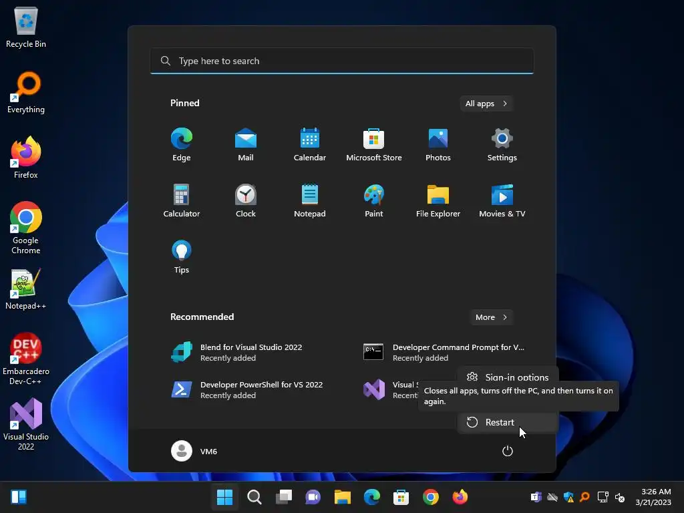Screen dimensions: 684x513
Task: Click OneDrive cloud icon in system tray
Action: (552, 497)
